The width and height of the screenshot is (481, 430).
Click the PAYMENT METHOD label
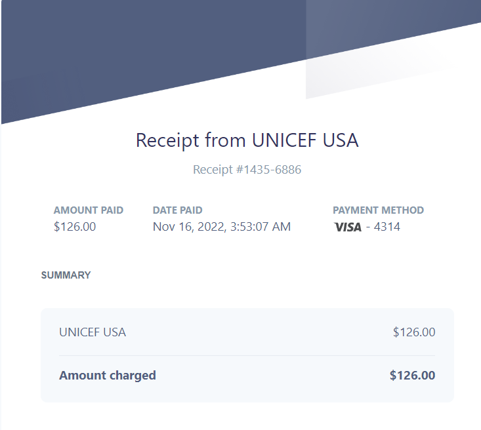tap(378, 210)
